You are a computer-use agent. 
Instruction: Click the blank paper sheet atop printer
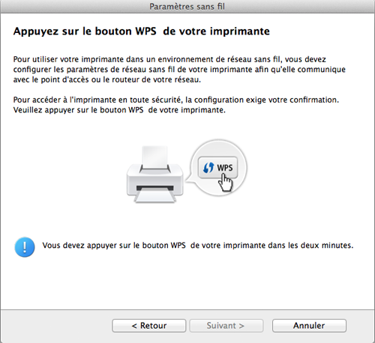tap(154, 157)
